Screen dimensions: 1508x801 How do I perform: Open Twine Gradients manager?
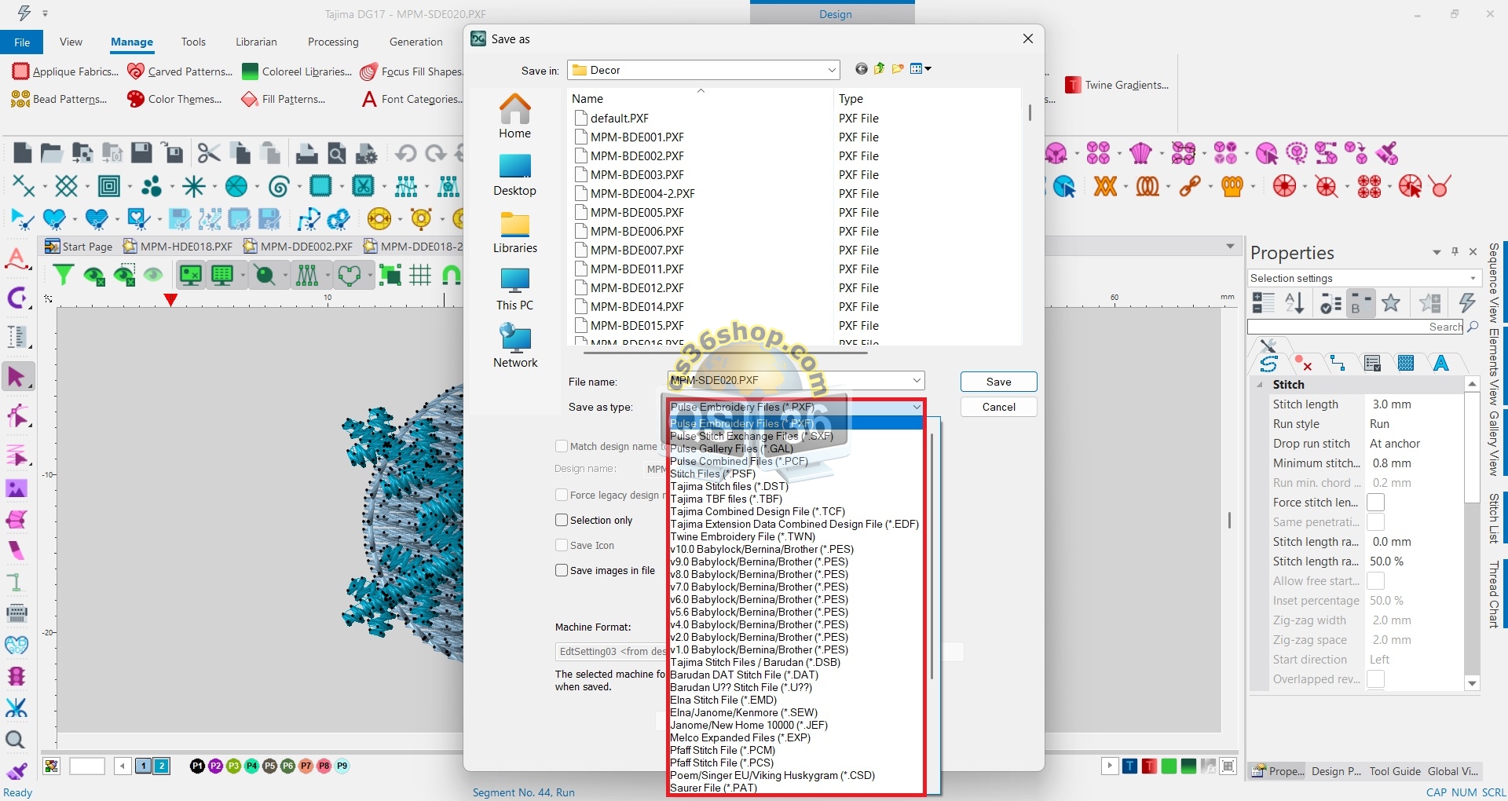click(x=1117, y=85)
